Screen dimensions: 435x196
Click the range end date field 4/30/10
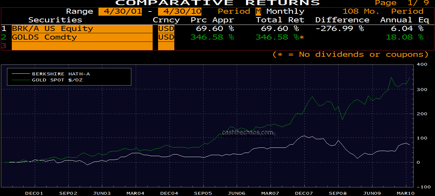(180, 11)
